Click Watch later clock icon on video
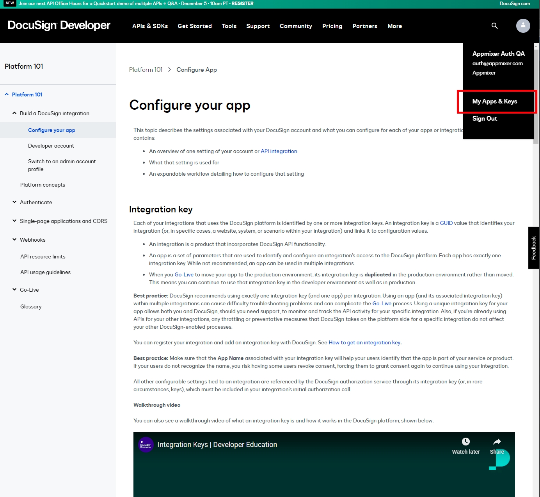This screenshot has height=497, width=540. pyautogui.click(x=465, y=442)
